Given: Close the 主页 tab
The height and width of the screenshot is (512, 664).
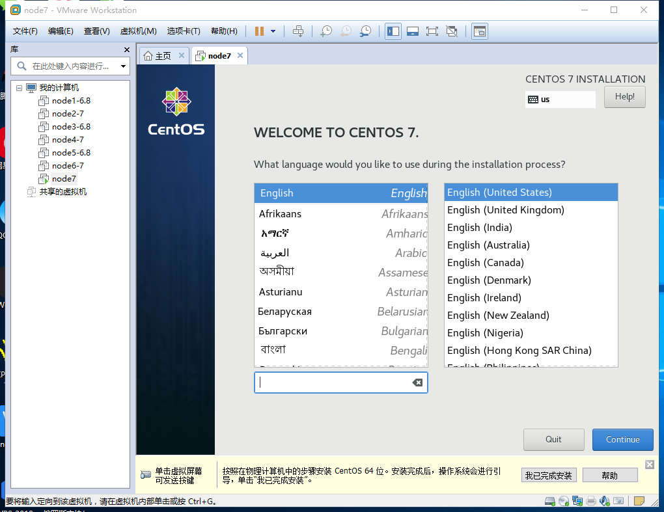Looking at the screenshot, I should point(182,55).
